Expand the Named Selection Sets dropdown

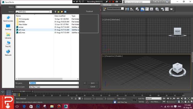click(x=122, y=8)
